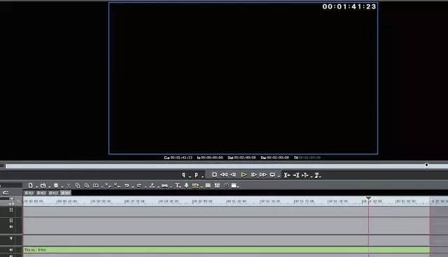Copy the selected clip with the copy icon
448x257 pixels.
pos(78,186)
